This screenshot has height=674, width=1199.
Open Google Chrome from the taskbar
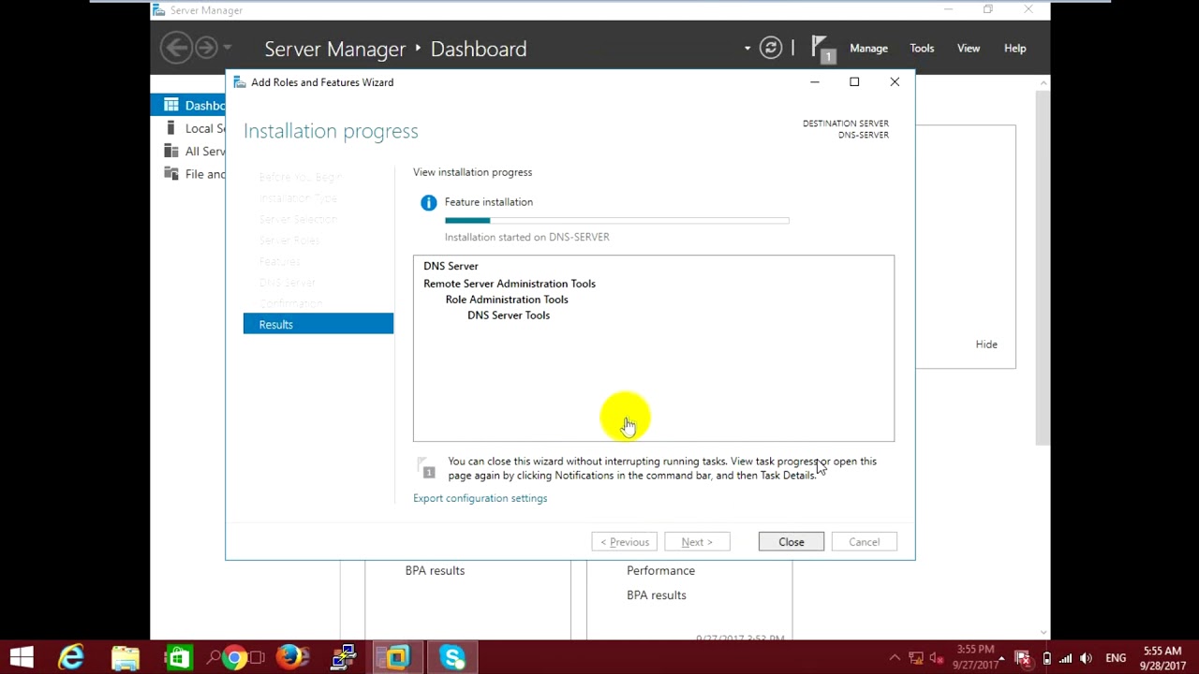pyautogui.click(x=234, y=658)
